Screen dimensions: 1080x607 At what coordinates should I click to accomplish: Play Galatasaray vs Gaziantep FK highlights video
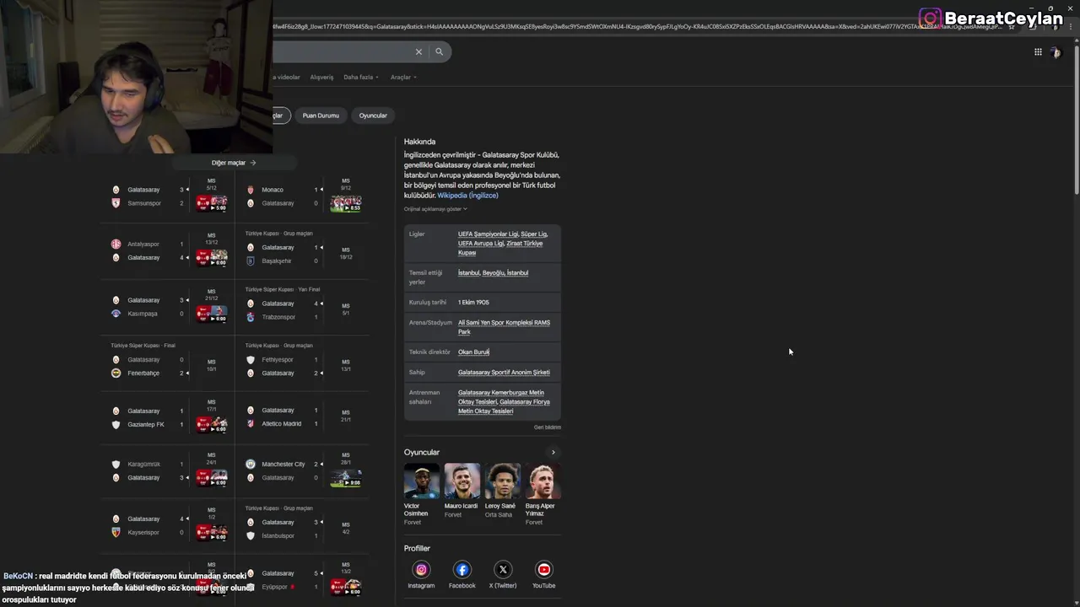pyautogui.click(x=212, y=424)
